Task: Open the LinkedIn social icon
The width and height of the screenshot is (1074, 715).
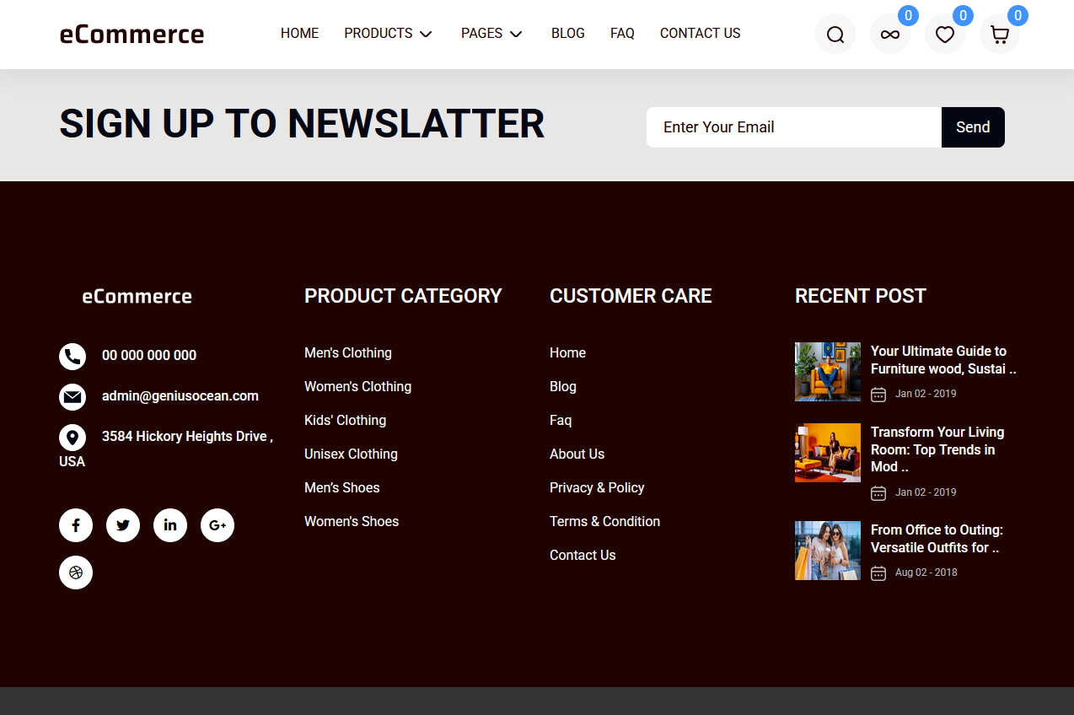Action: pos(170,525)
